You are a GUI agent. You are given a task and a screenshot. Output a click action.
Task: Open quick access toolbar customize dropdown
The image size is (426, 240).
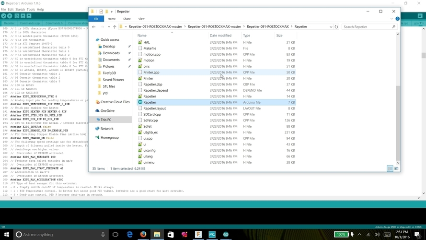pyautogui.click(x=111, y=12)
